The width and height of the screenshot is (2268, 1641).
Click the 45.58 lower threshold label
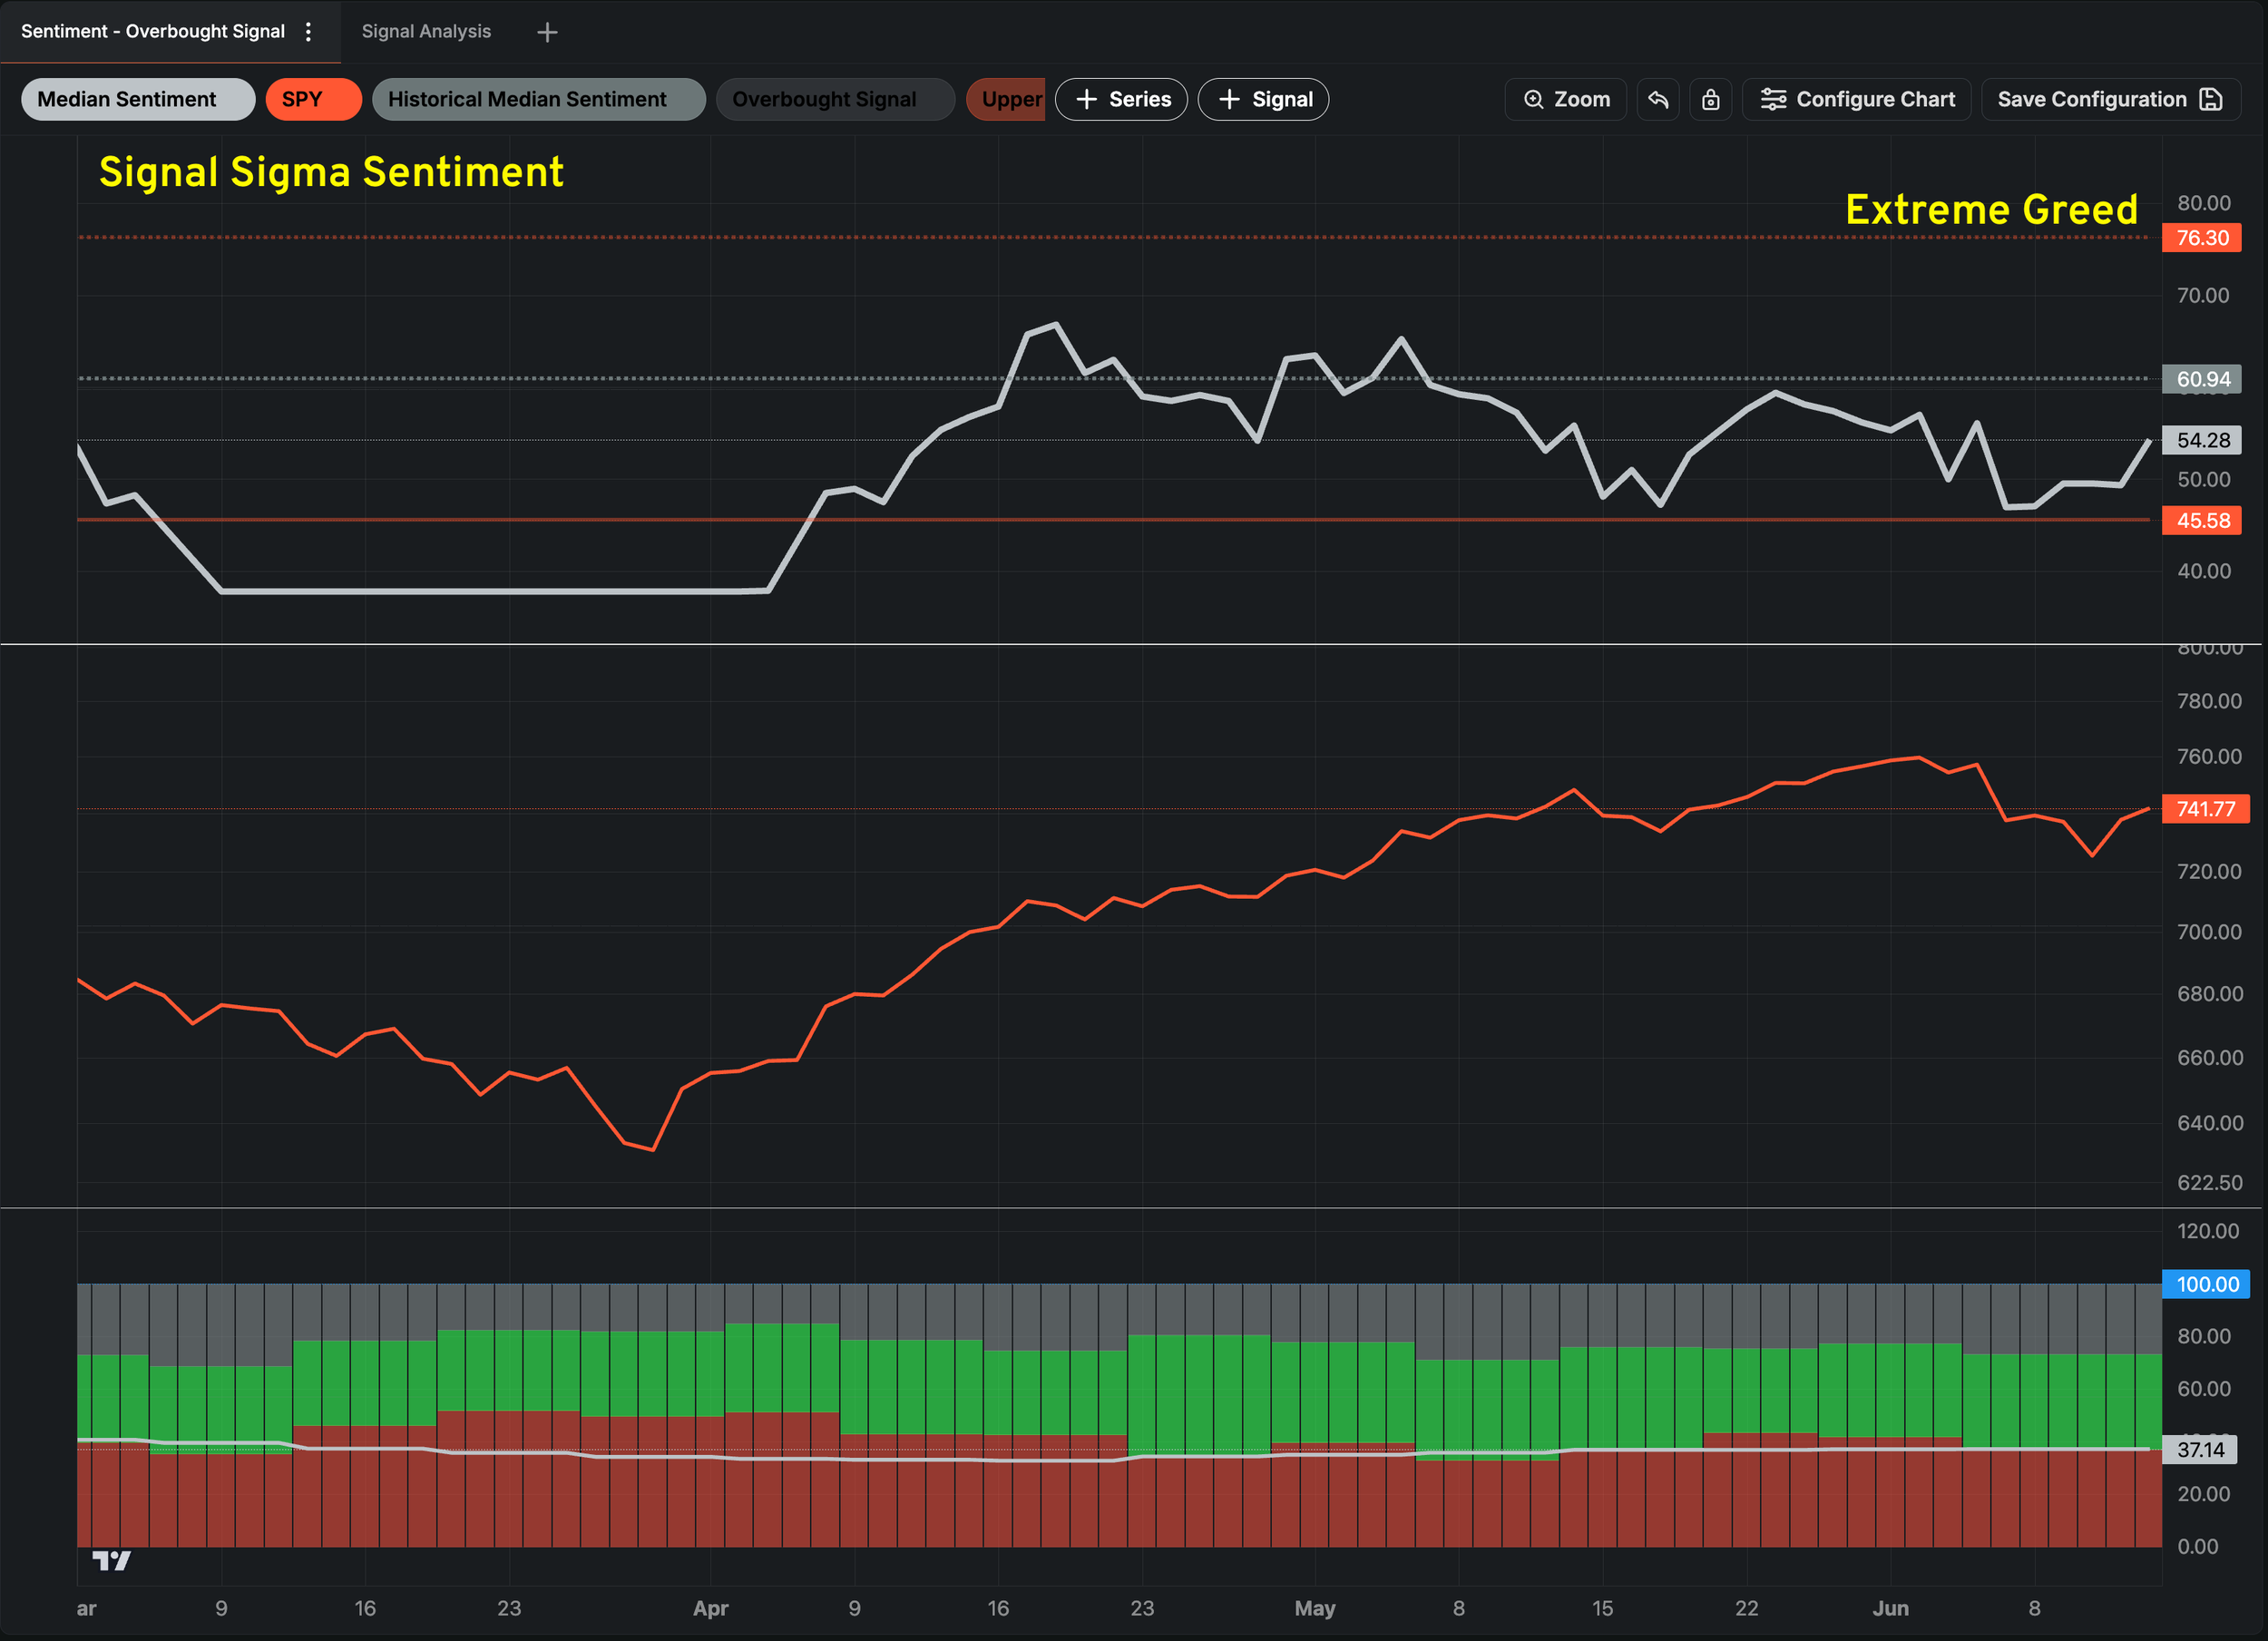click(x=2202, y=520)
